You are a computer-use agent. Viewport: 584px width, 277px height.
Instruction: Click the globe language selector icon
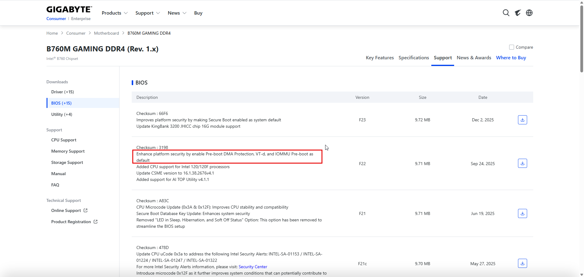[529, 13]
